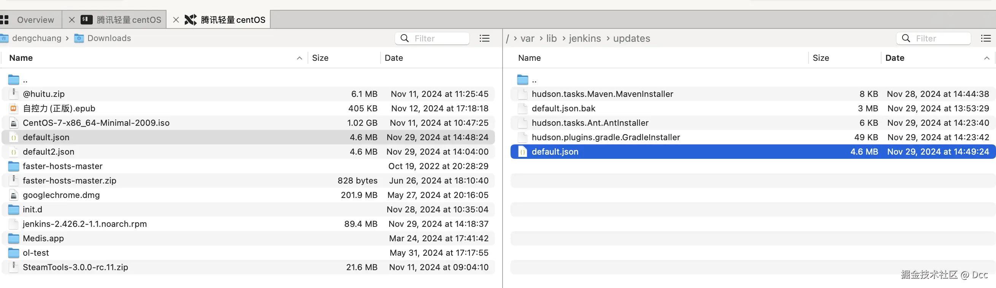Click faster-hosts-master.zip archive icon
This screenshot has width=996, height=288.
pos(14,180)
